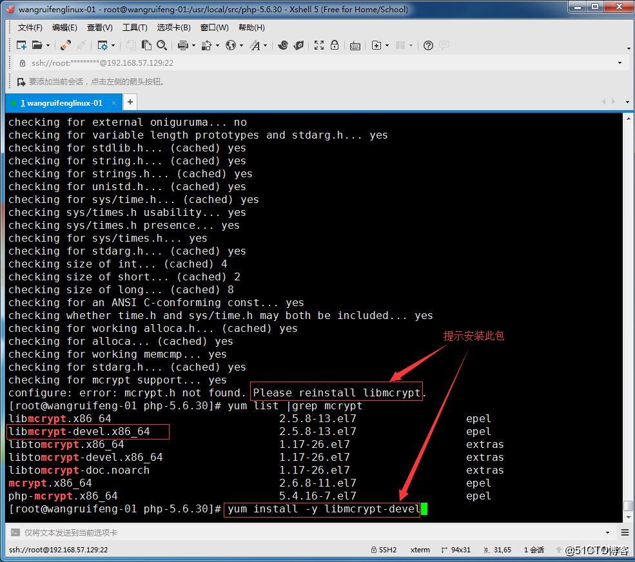Click the globe encoding icon
This screenshot has height=562, width=635.
(x=231, y=45)
